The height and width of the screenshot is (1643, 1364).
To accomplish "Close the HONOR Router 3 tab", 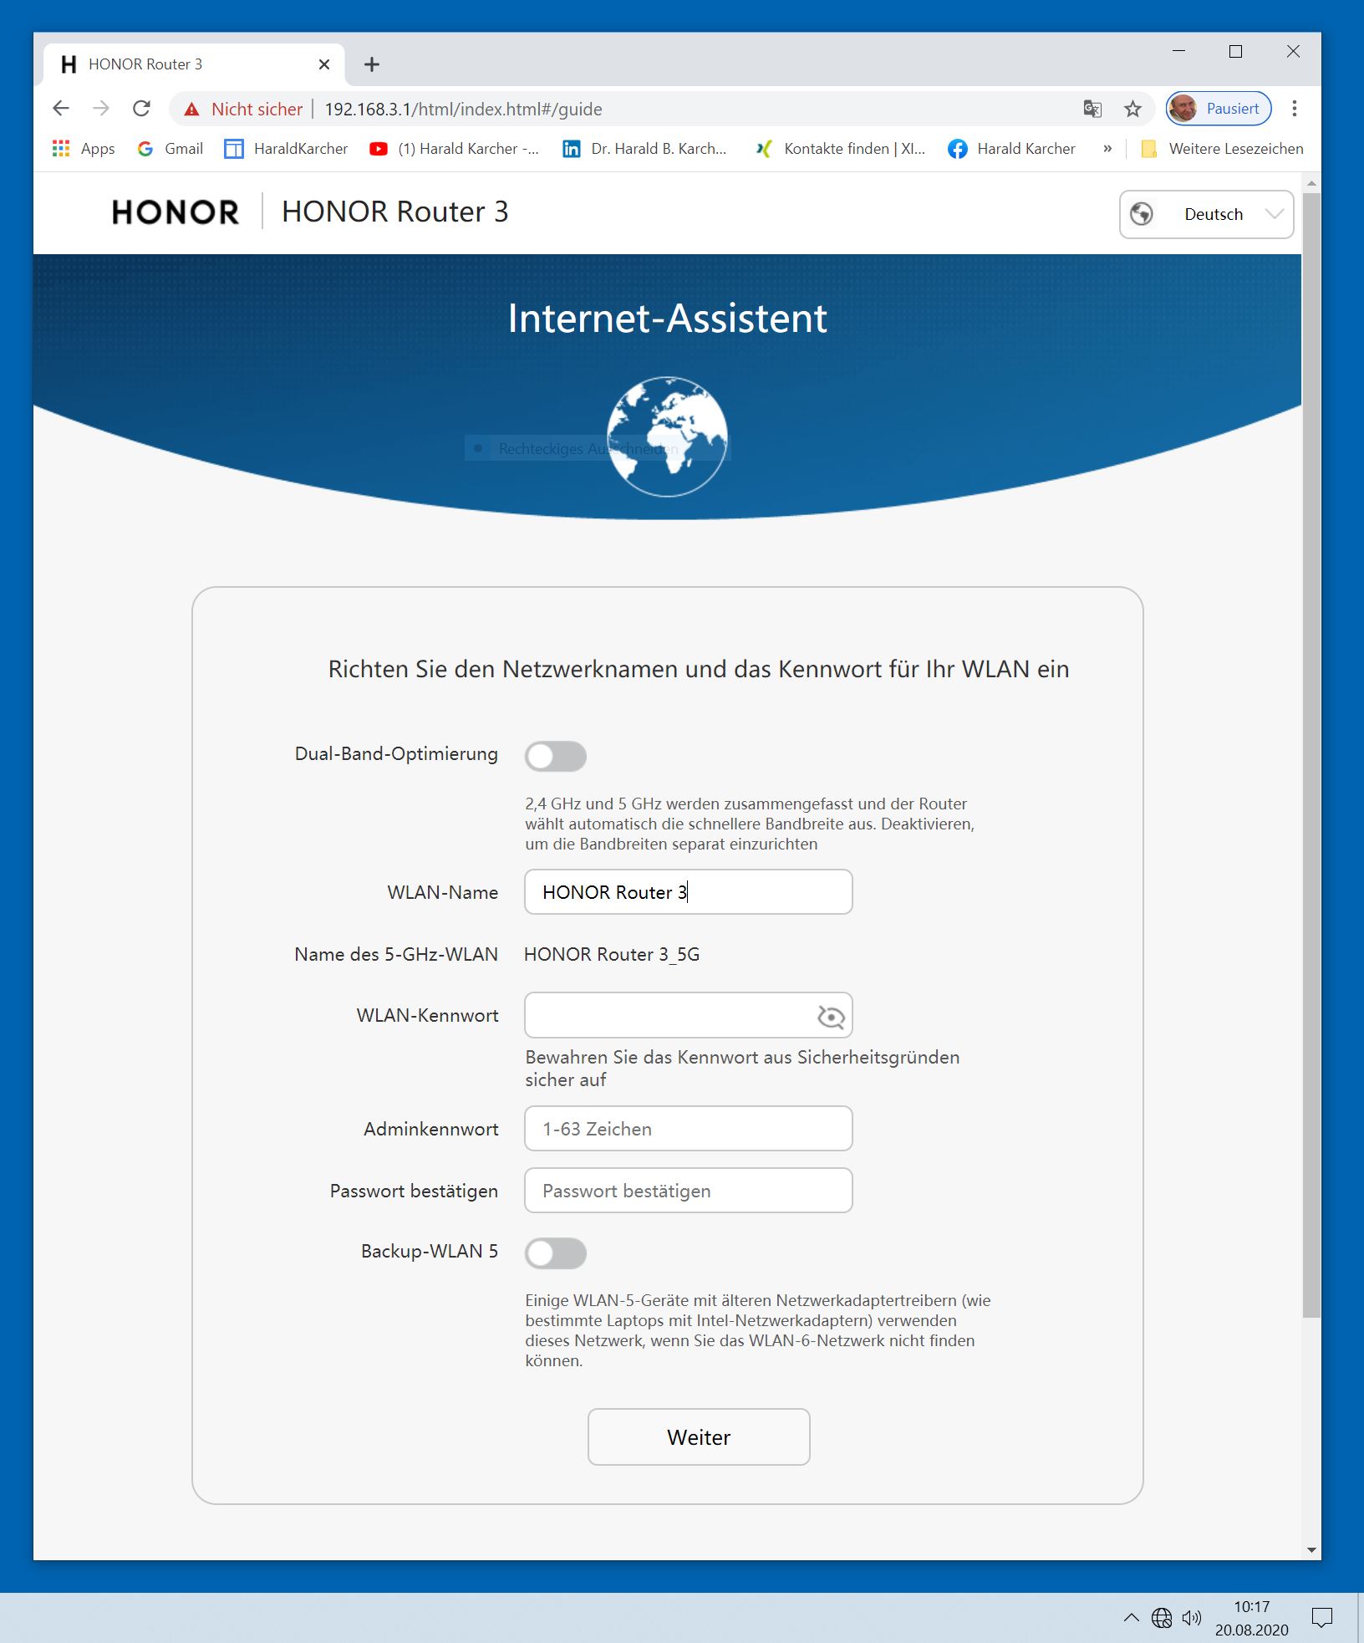I will [324, 64].
